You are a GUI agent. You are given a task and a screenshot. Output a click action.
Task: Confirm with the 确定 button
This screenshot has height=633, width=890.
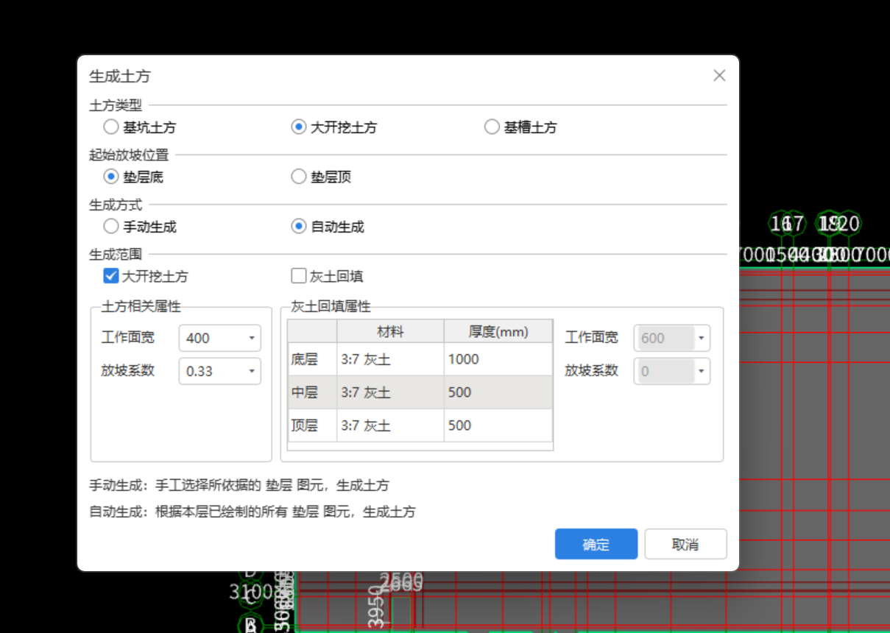tap(596, 544)
